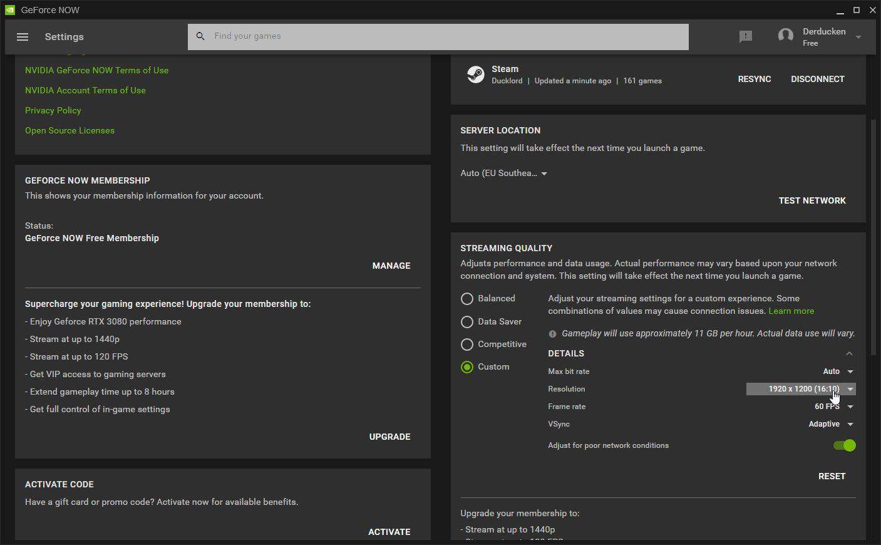Image resolution: width=881 pixels, height=545 pixels.
Task: Click RESYNC for the Steam account
Action: click(x=755, y=79)
